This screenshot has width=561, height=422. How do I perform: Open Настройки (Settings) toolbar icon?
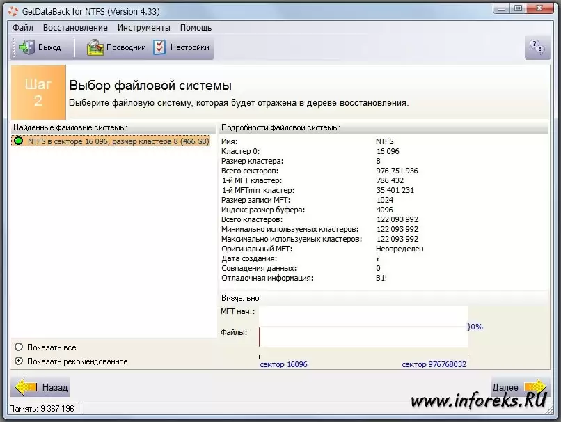tap(159, 47)
